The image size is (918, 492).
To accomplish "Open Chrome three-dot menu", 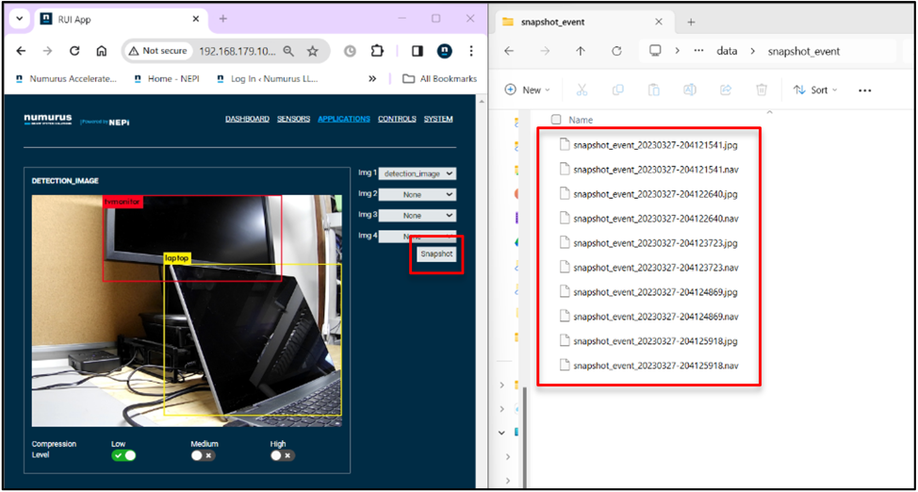I will click(x=471, y=51).
